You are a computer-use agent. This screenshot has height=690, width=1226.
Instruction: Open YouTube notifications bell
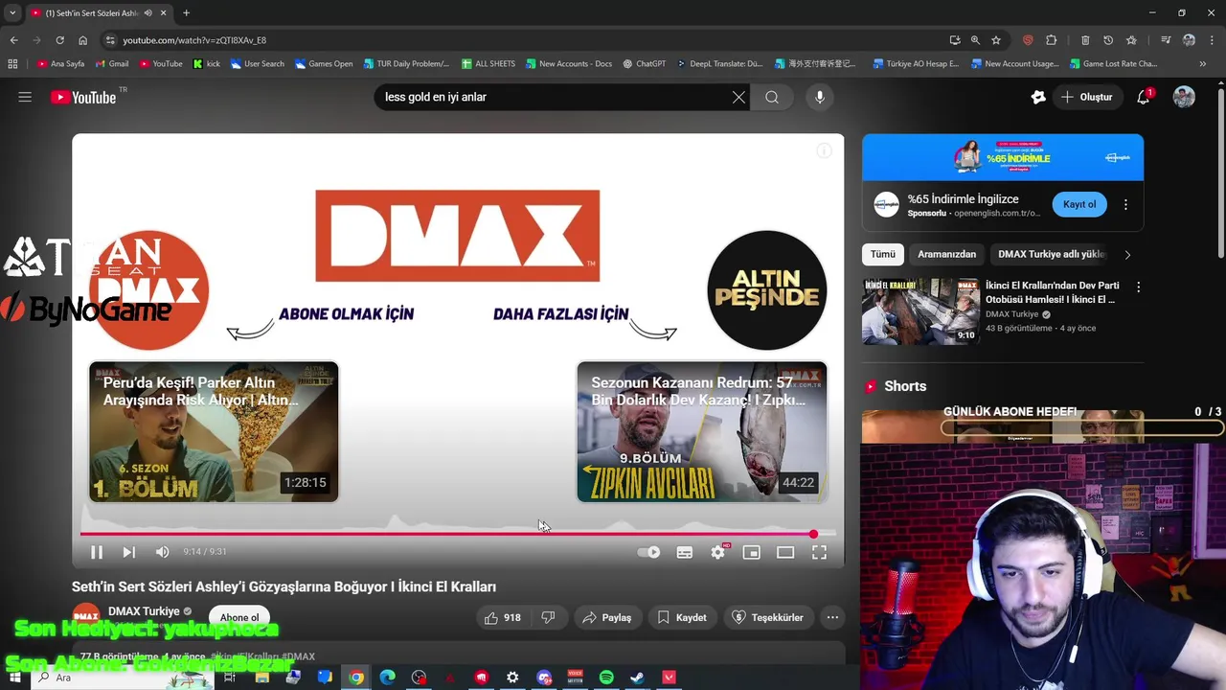tap(1144, 97)
